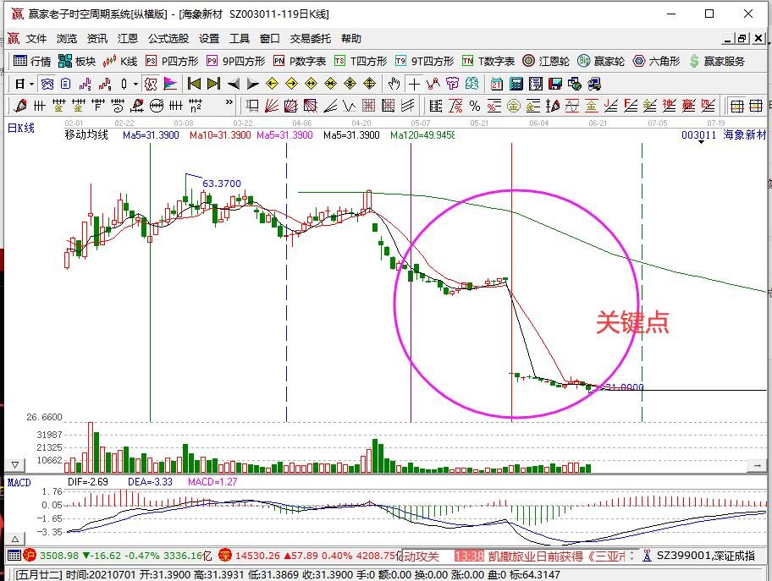Click the Ma120=49.9456 moving average label

(x=422, y=134)
